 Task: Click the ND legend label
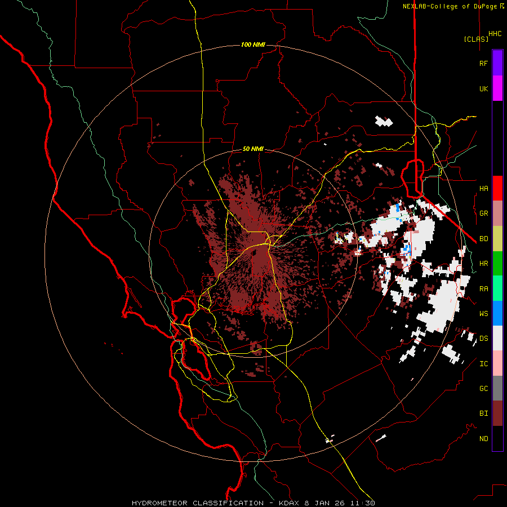click(483, 439)
